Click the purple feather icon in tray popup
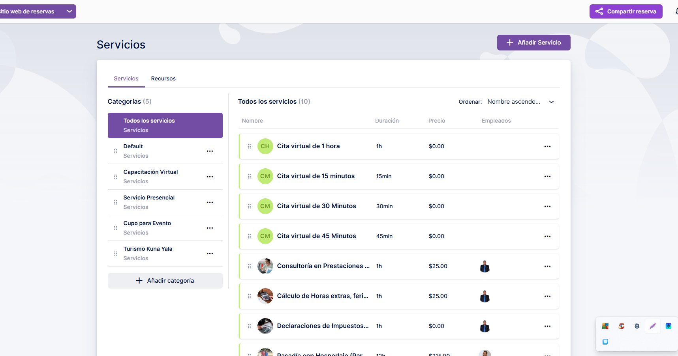678x356 pixels. (652, 326)
